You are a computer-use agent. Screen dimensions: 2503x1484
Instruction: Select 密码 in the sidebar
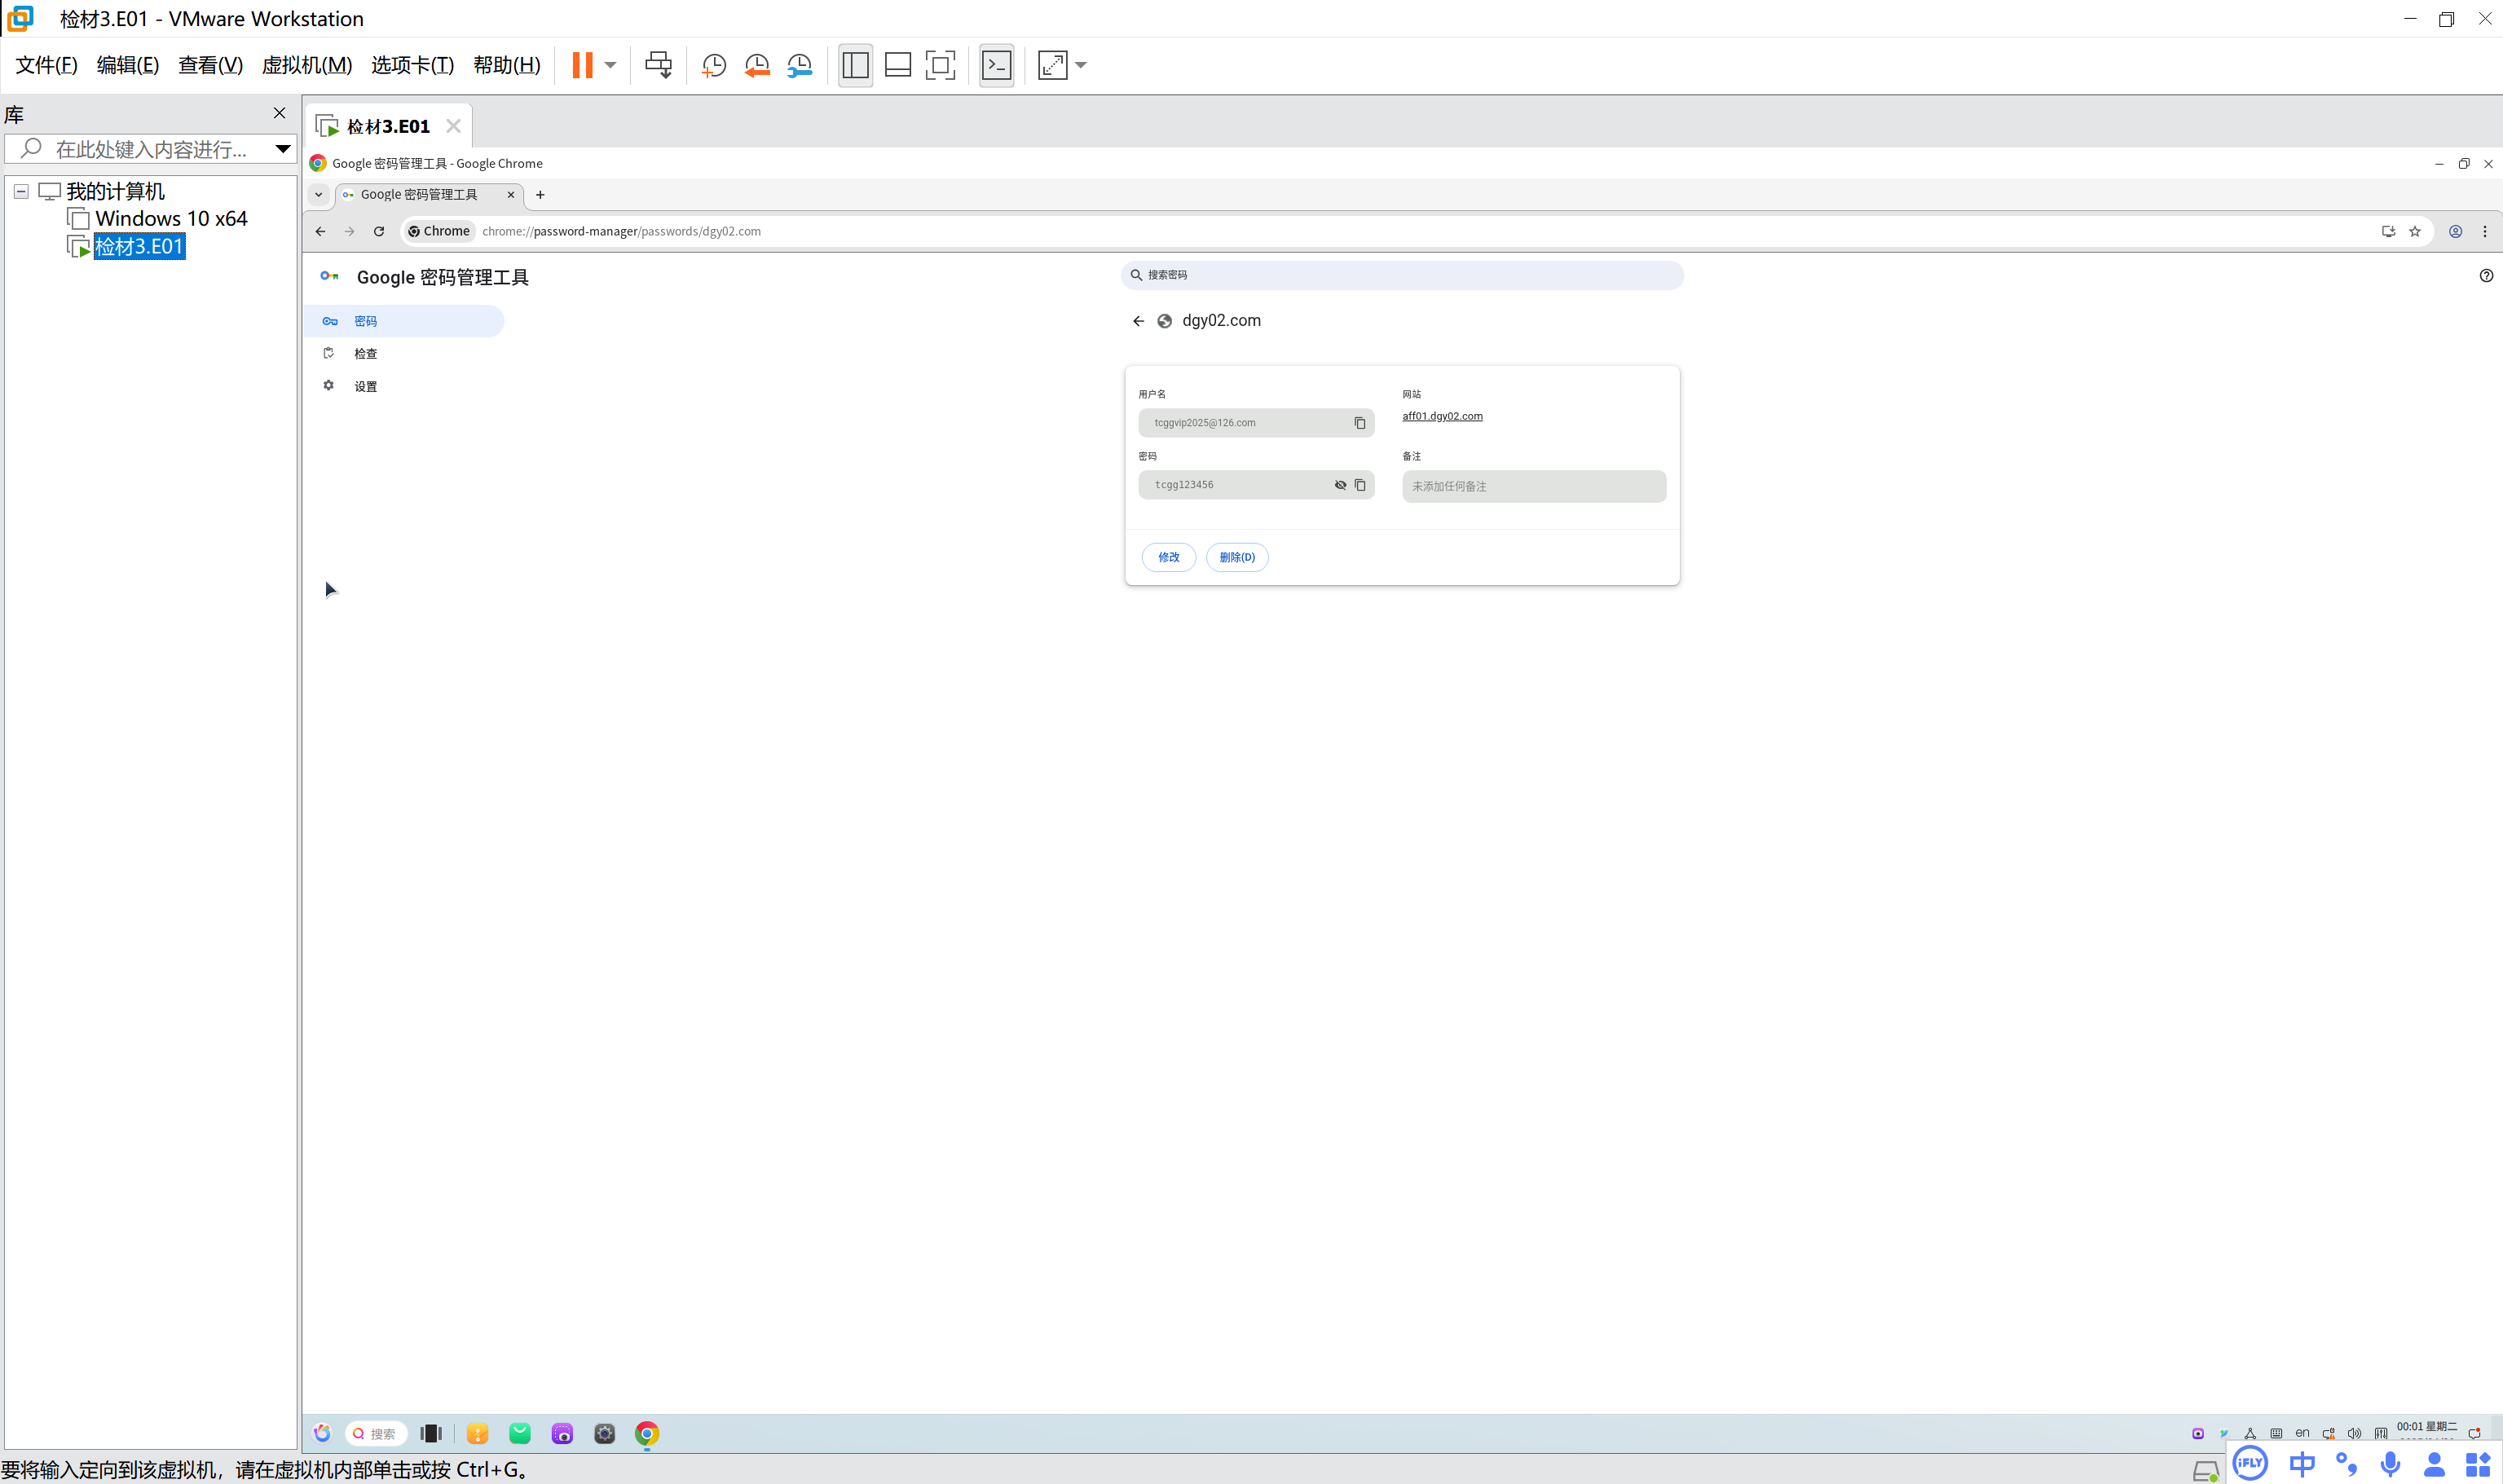404,321
